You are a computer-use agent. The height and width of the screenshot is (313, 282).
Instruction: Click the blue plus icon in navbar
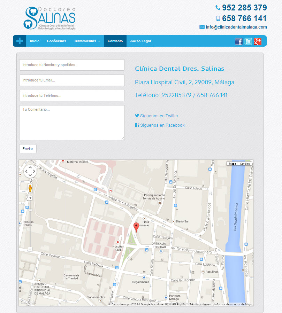point(20,41)
